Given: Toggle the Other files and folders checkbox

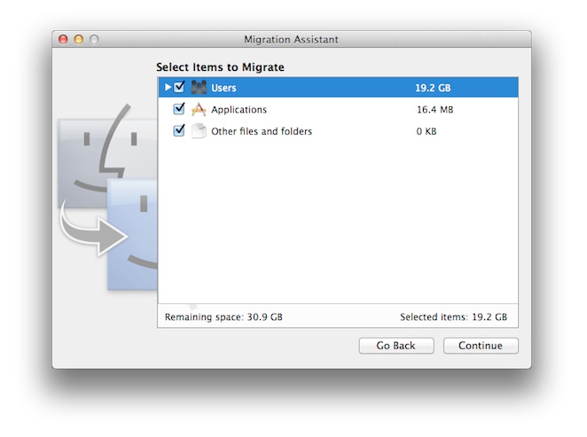Looking at the screenshot, I should [179, 130].
